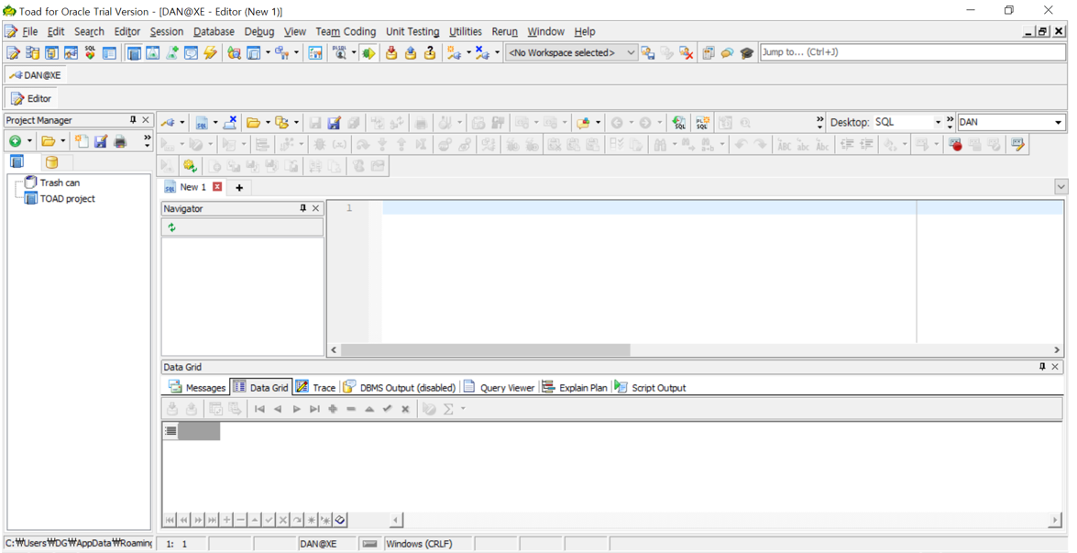Click the printer icon in Project Manager

120,141
